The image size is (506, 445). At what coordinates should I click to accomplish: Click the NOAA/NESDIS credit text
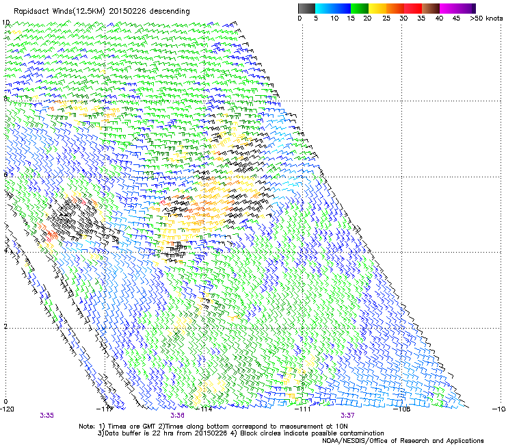403,441
